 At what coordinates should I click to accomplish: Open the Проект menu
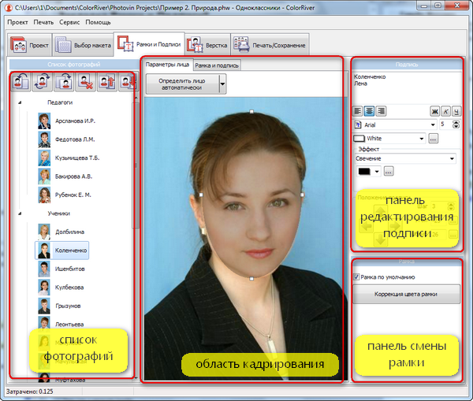pos(17,22)
